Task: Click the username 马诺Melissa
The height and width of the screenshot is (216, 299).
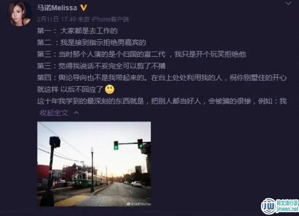Action: (57, 8)
